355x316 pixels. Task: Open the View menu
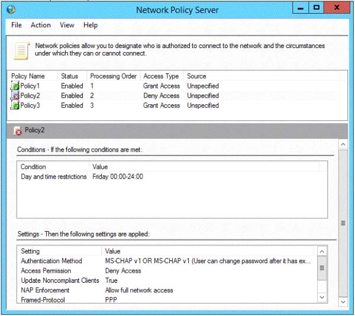67,25
